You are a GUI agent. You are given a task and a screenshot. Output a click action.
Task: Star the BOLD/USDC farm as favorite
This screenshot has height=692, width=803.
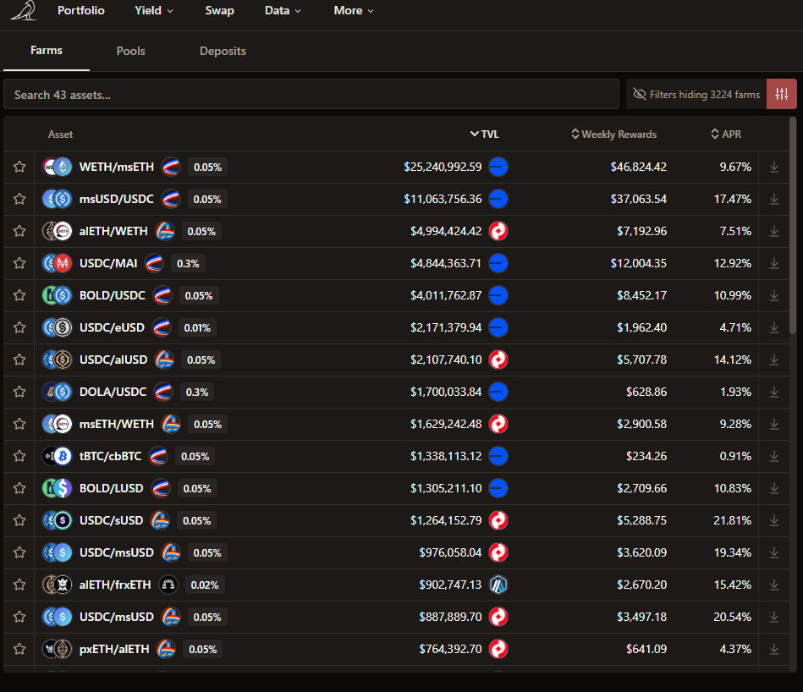pyautogui.click(x=19, y=296)
